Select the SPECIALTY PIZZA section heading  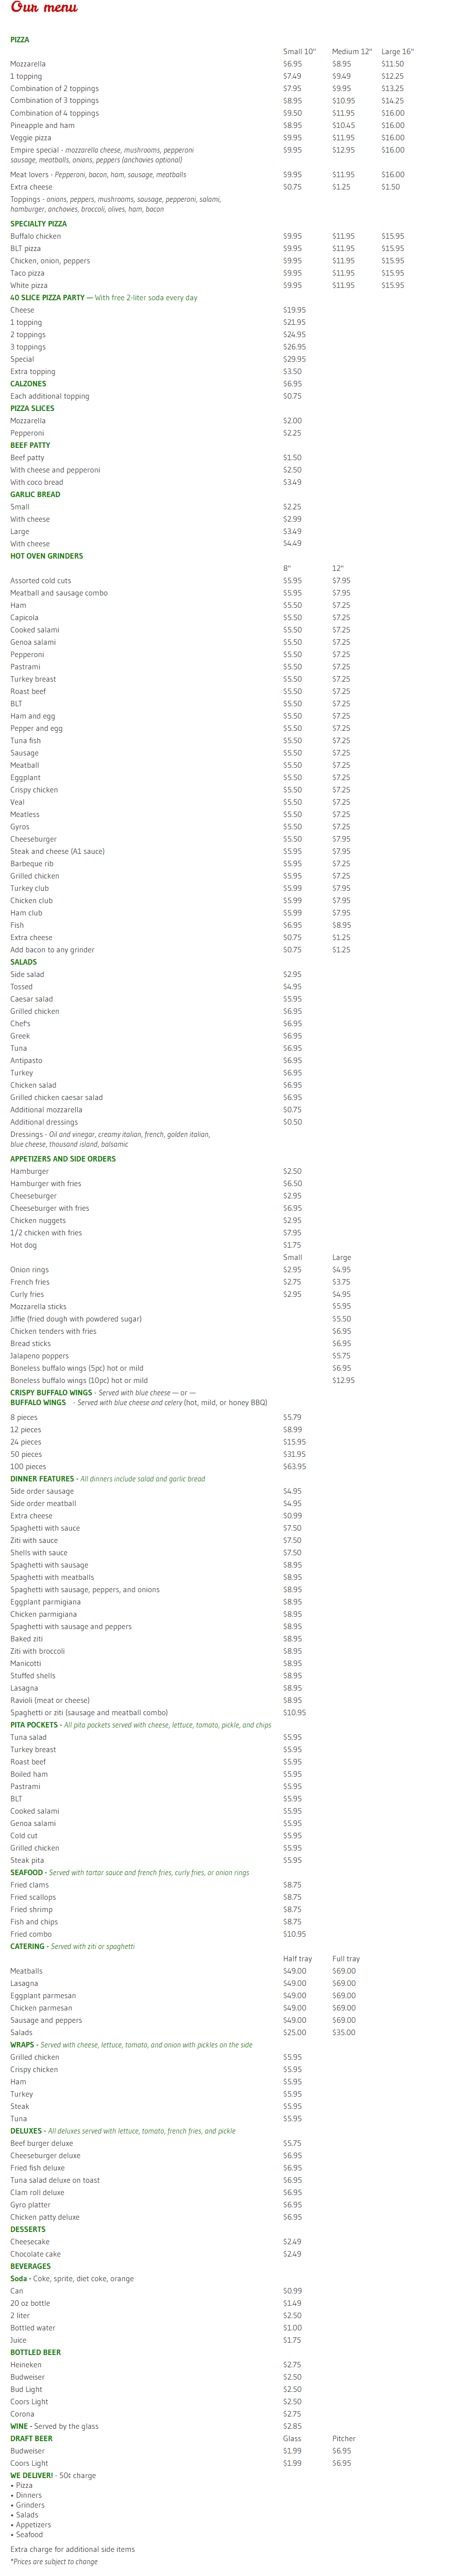39,224
